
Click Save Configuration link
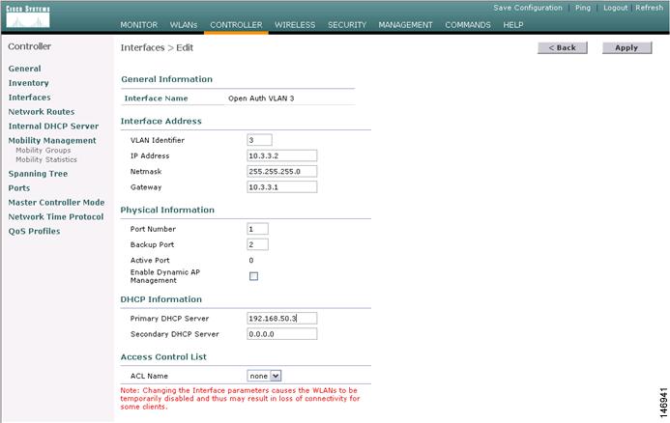[528, 8]
